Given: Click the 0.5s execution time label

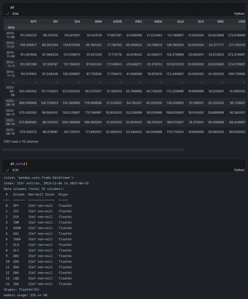Looking at the screenshot, I should 15,14.
